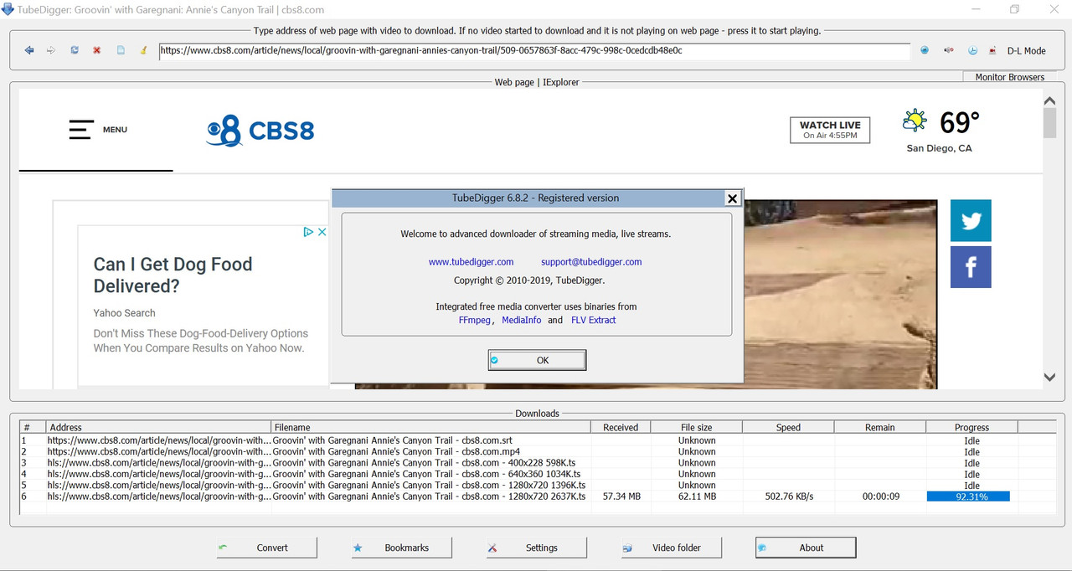Click the About button
Screen dimensions: 1072x571
pyautogui.click(x=806, y=548)
